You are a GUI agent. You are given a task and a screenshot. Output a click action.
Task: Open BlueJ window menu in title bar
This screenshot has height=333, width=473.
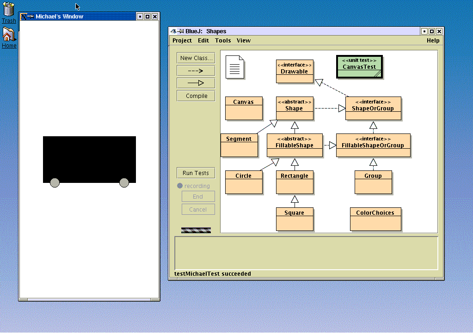[x=174, y=31]
